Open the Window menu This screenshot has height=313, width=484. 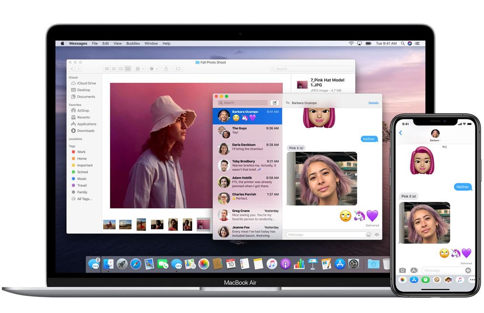(x=151, y=43)
